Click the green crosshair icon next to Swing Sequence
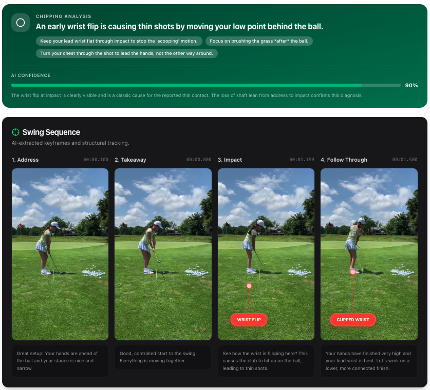 pyautogui.click(x=16, y=132)
